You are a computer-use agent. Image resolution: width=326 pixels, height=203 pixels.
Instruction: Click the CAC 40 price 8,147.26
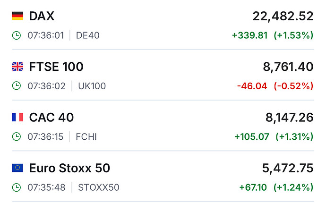288,118
